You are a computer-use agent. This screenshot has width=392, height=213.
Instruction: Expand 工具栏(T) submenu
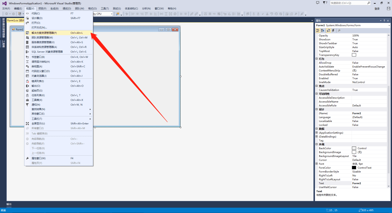tap(59, 119)
